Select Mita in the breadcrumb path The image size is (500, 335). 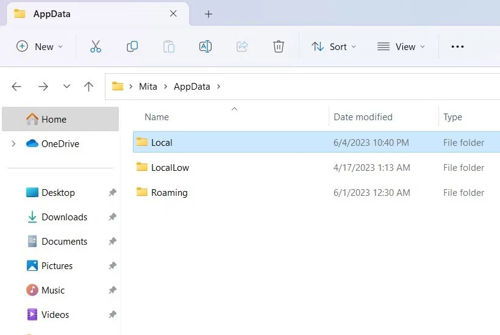click(x=148, y=87)
